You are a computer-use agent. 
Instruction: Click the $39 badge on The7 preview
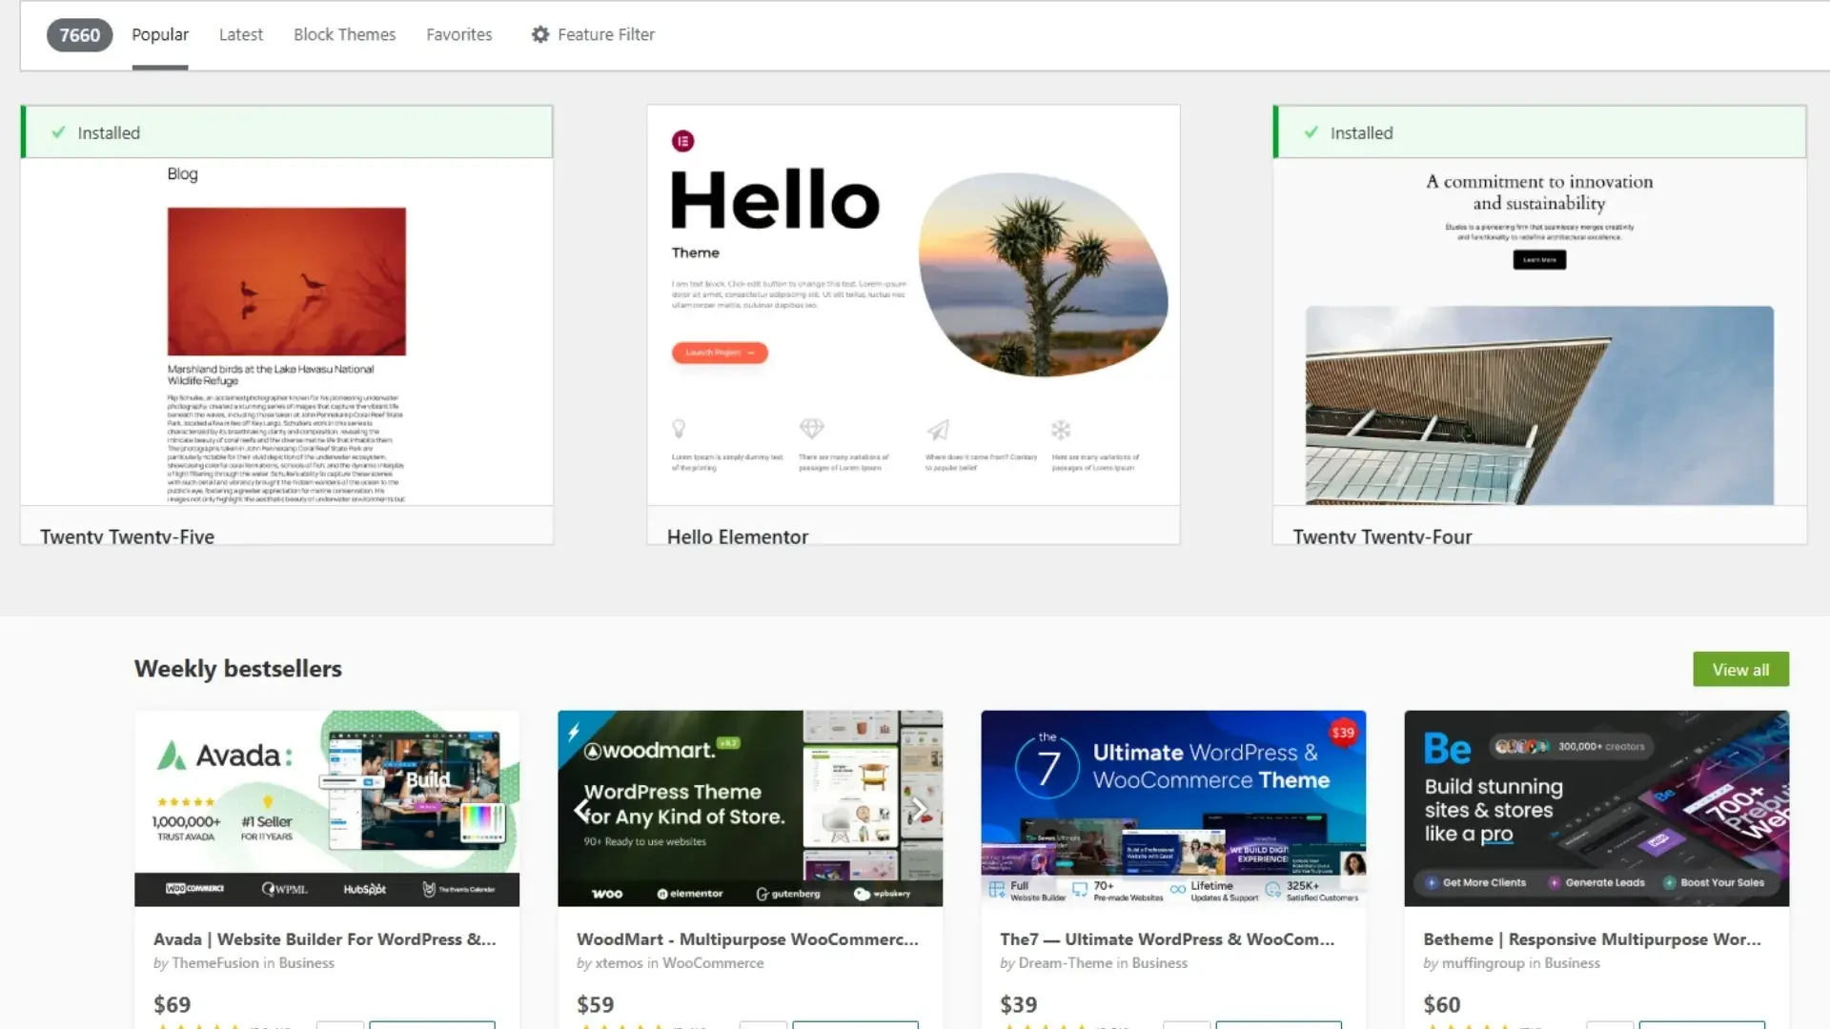[1341, 733]
